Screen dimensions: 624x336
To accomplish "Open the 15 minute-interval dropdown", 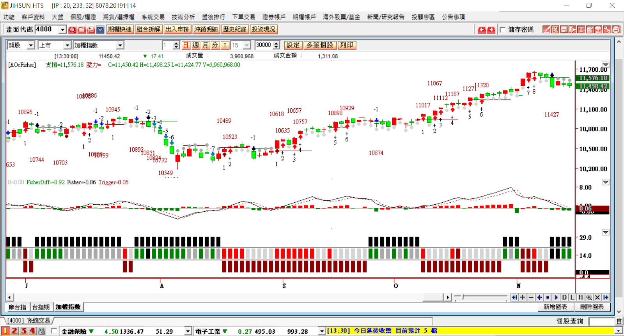I will pos(246,45).
